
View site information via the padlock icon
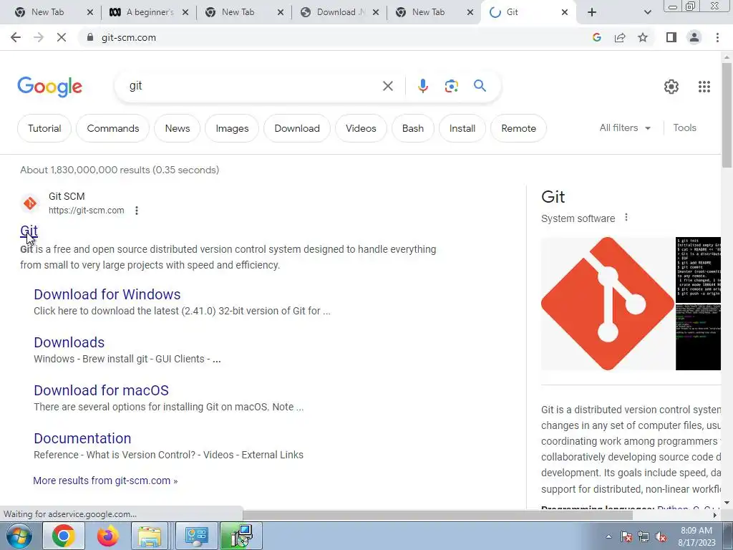(89, 37)
